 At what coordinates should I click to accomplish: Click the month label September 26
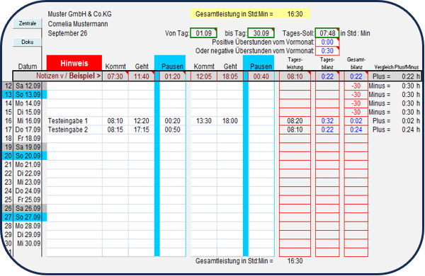tap(67, 33)
